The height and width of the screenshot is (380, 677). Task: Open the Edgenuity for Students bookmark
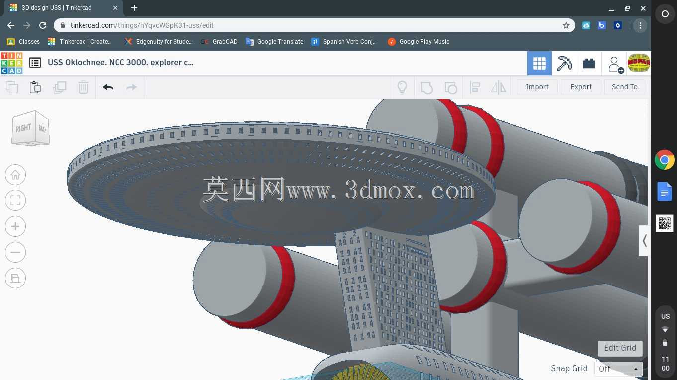tap(159, 42)
